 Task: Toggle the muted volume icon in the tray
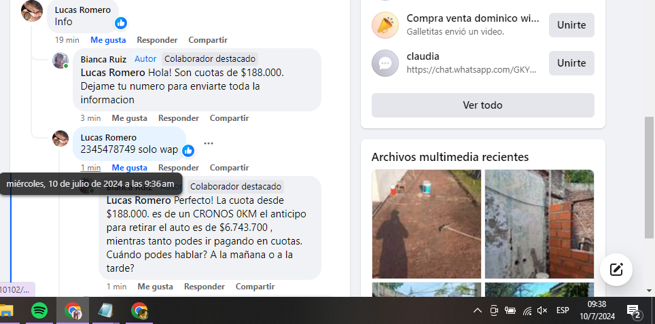click(x=542, y=310)
